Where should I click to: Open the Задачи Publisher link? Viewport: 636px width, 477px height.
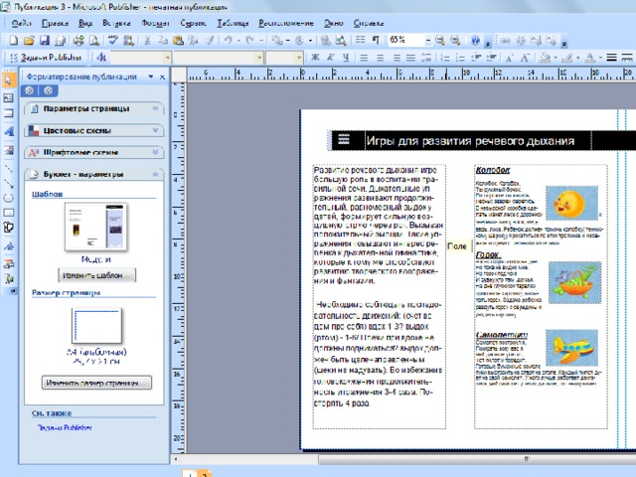(65, 426)
